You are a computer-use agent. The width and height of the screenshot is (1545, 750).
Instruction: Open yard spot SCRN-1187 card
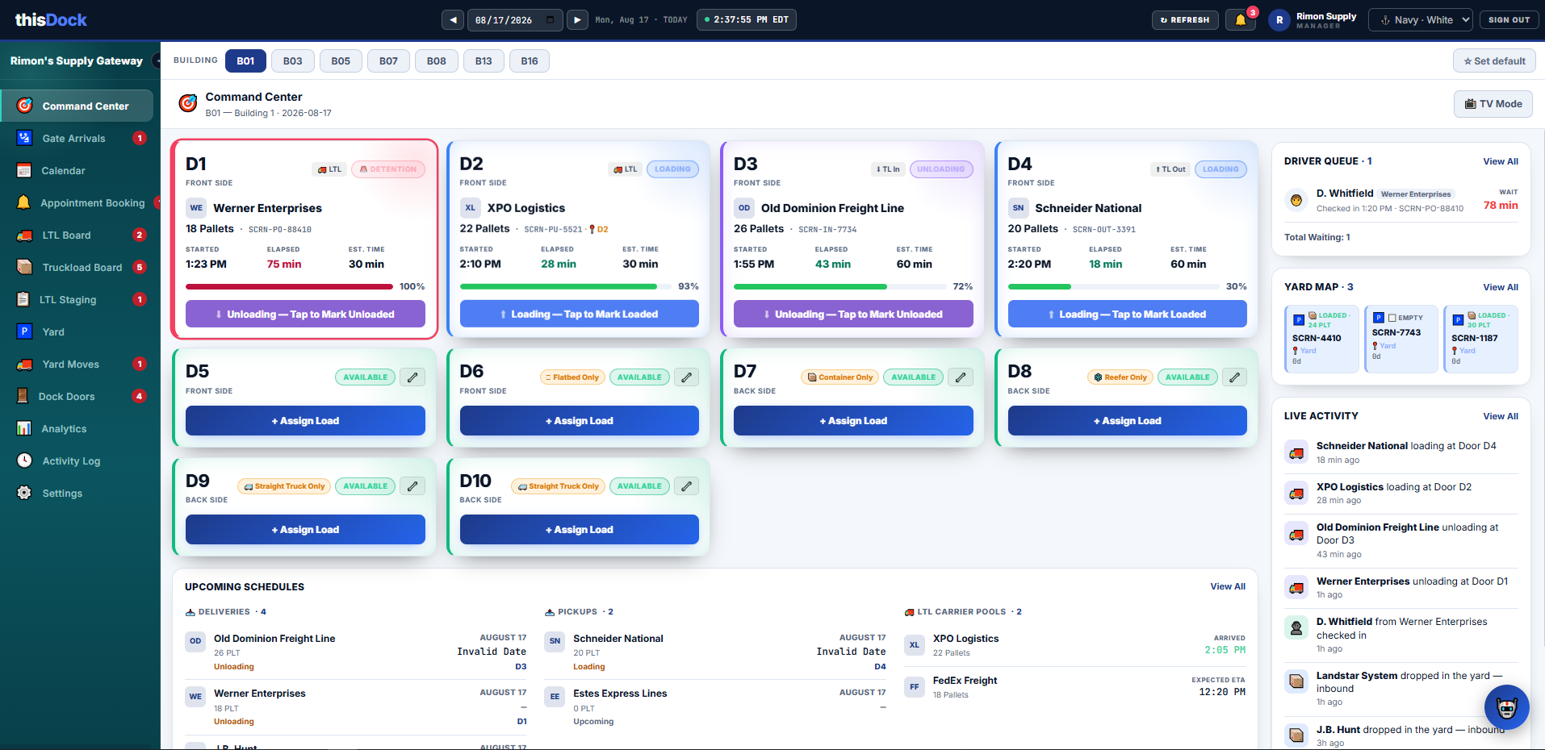coord(1480,339)
